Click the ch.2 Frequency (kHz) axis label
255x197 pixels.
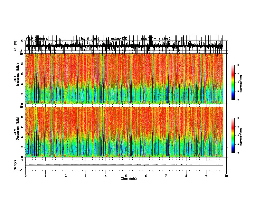pyautogui.click(x=16, y=128)
